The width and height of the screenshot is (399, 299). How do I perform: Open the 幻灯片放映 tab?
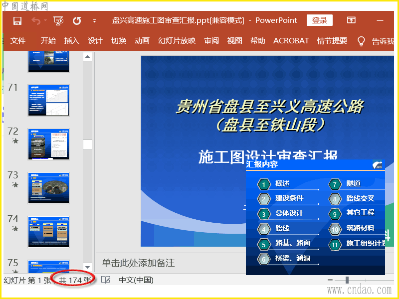click(x=177, y=41)
